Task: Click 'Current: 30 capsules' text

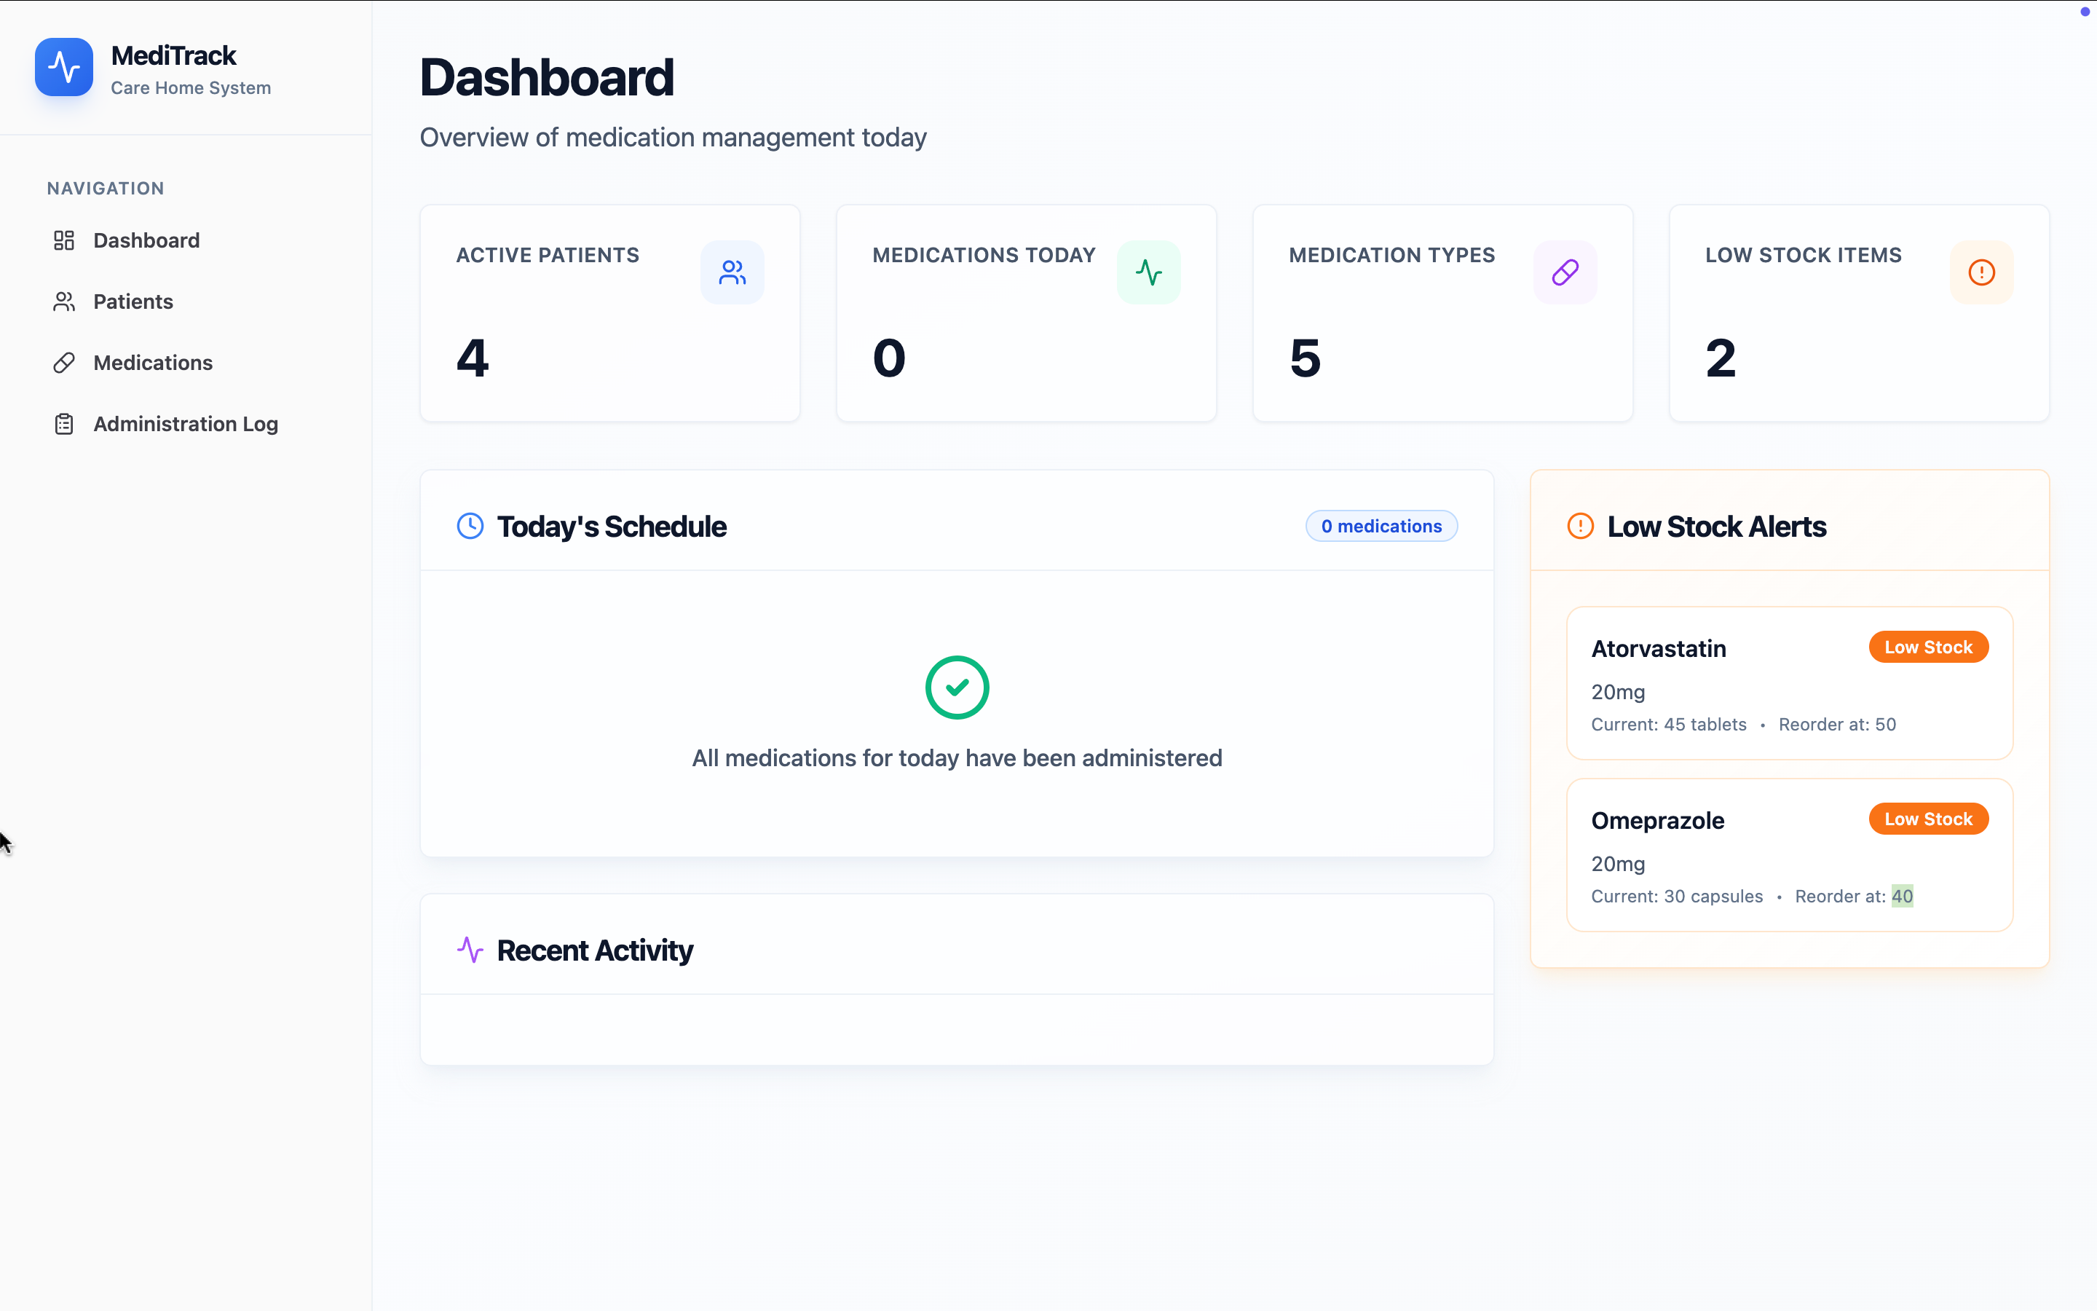Action: pyautogui.click(x=1677, y=896)
